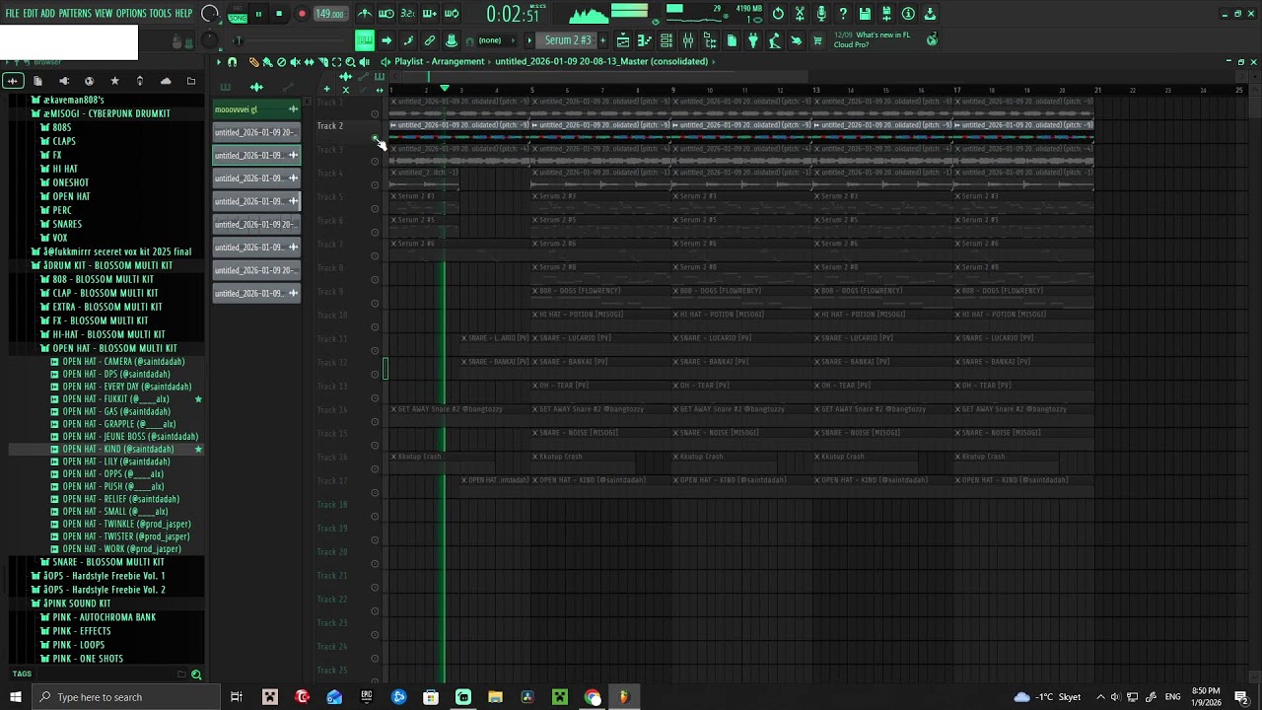The width and height of the screenshot is (1262, 710).
Task: Open the VIEW menu
Action: click(x=104, y=14)
